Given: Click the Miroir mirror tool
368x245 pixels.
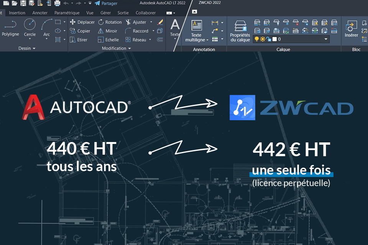Looking at the screenshot, I should pos(107,31).
